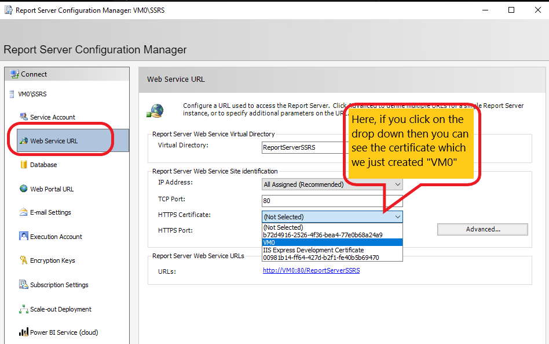Screen dimensions: 549x344
Task: Select the VM0\SSRS server instance icon
Action: pos(12,94)
